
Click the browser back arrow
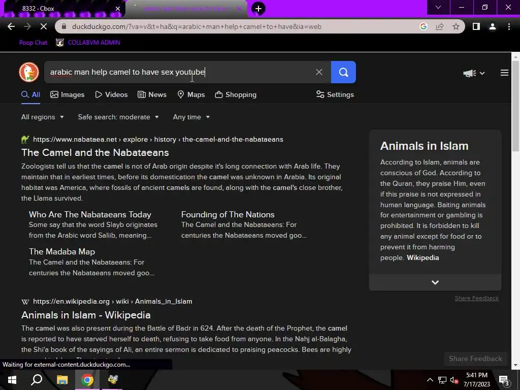11,26
